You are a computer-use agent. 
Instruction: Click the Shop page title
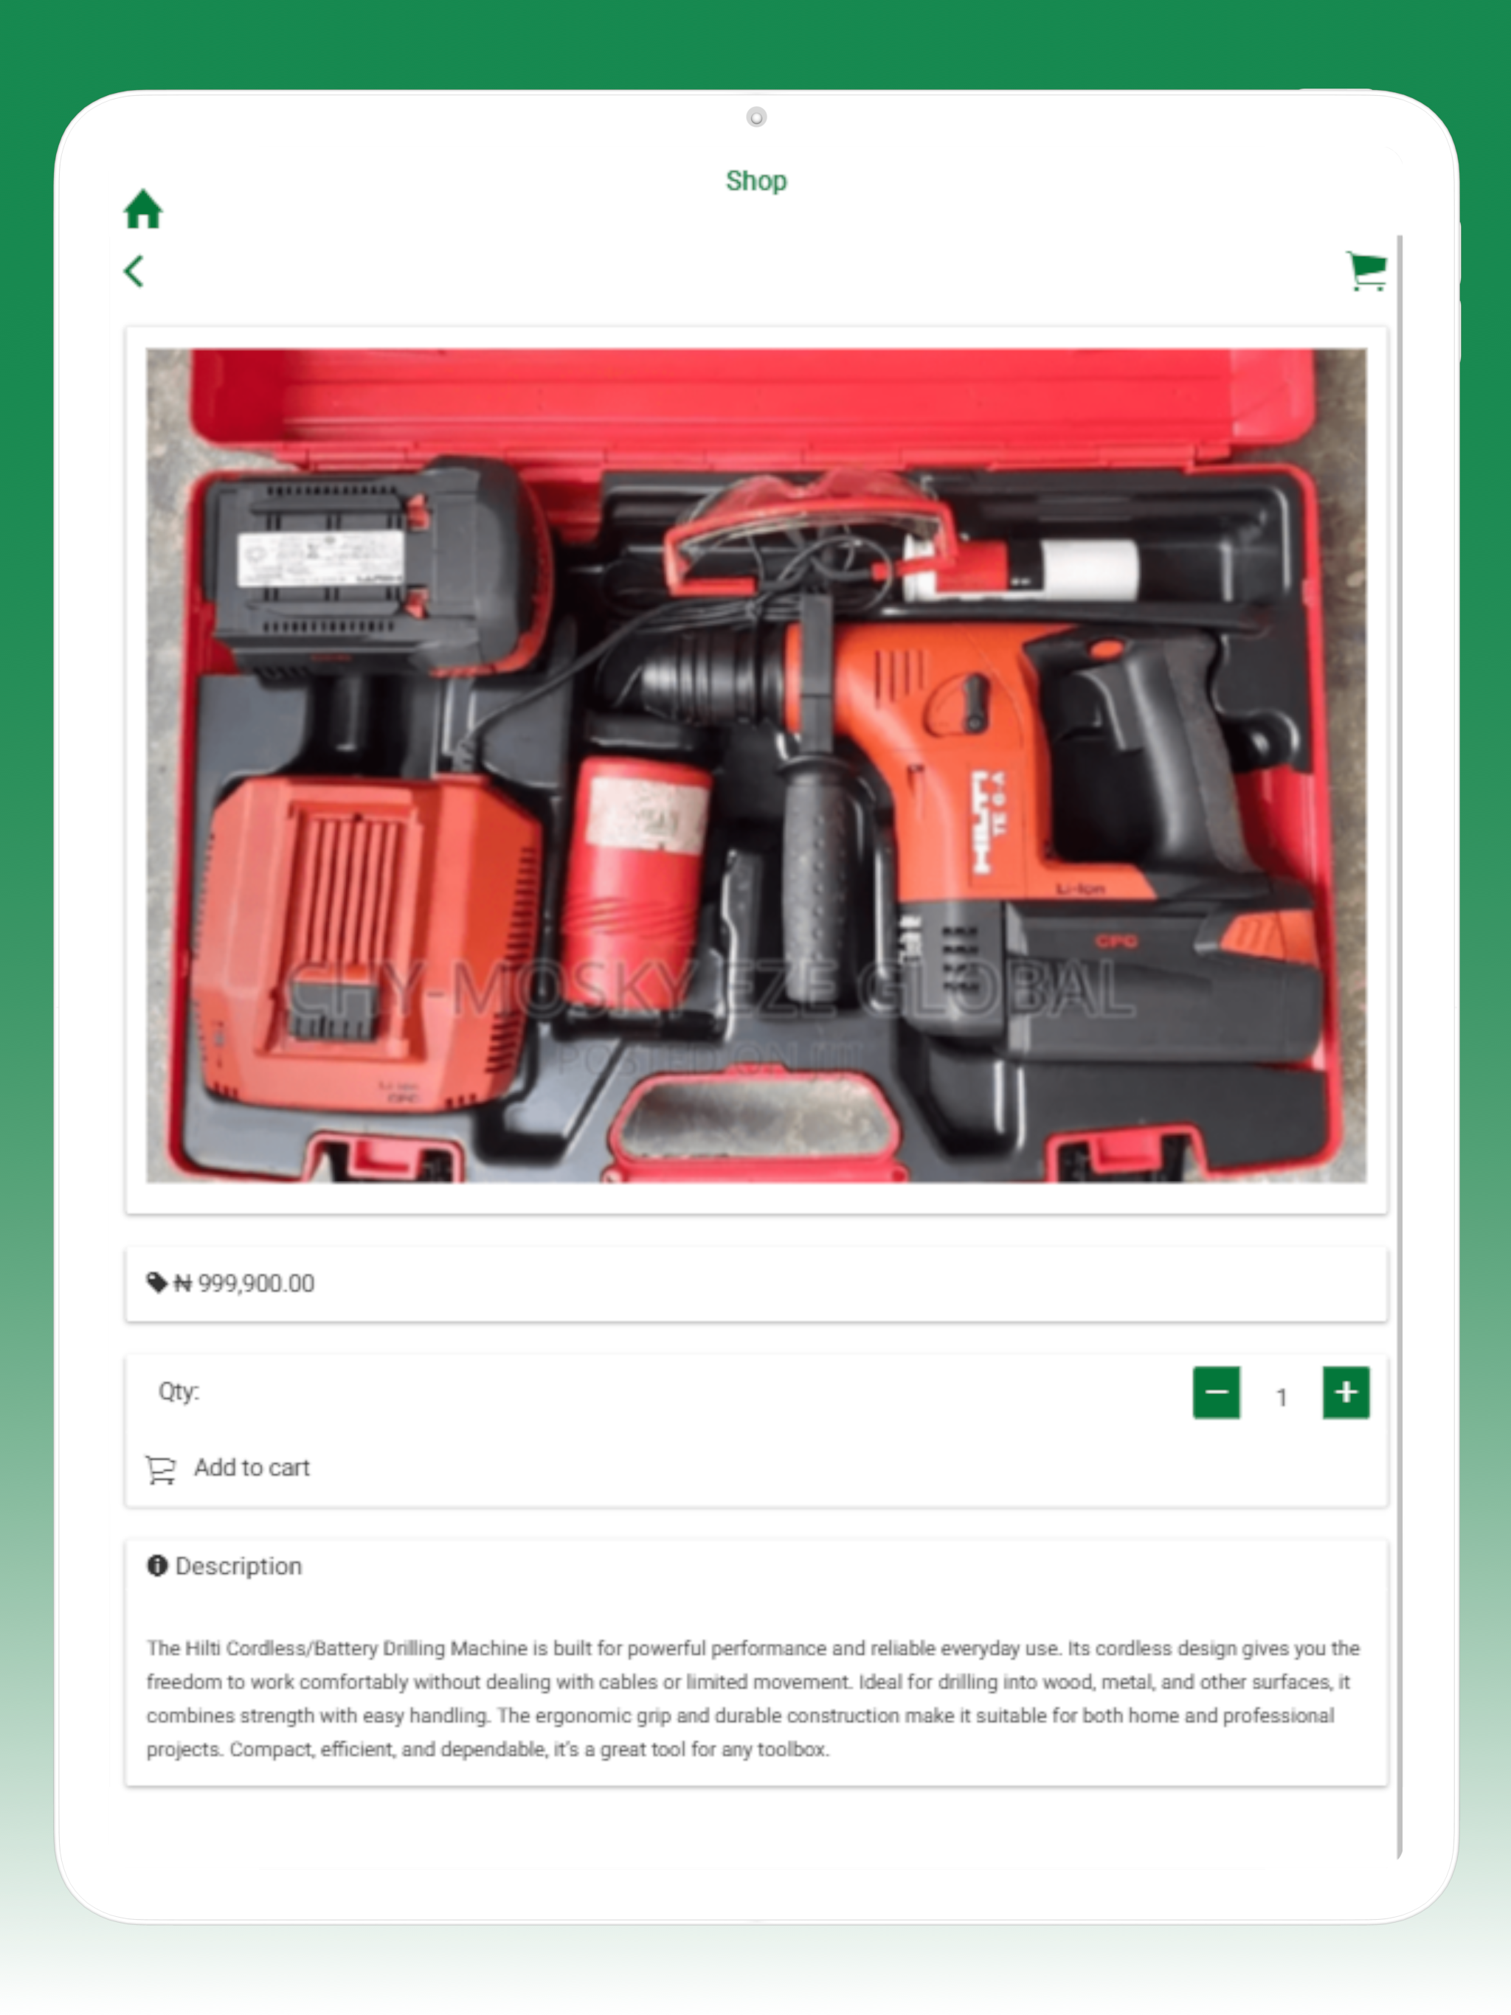coord(756,181)
